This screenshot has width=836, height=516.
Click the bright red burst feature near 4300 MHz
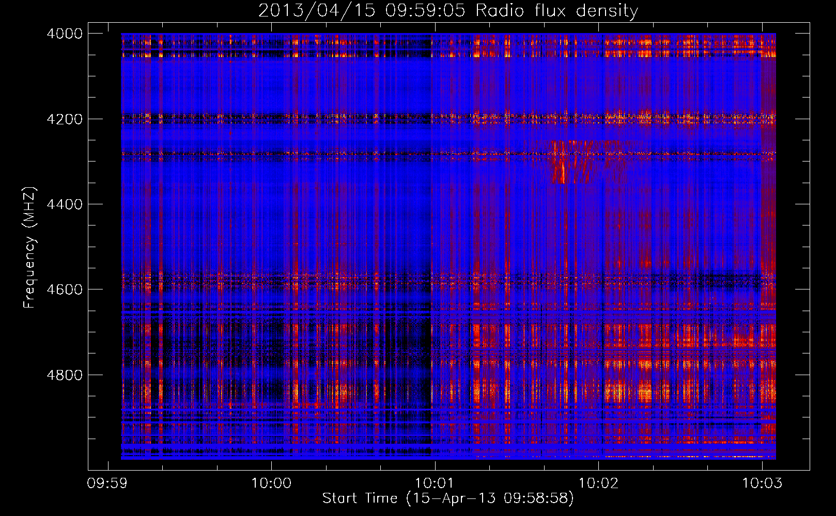[571, 163]
